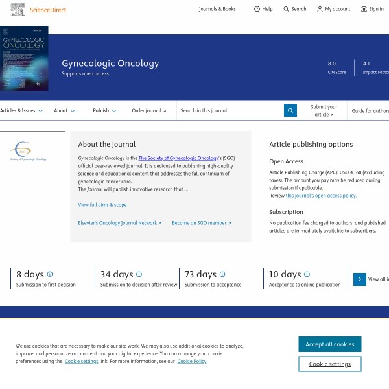This screenshot has width=389, height=389.
Task: Expand the About dropdown menu
Action: click(x=64, y=111)
